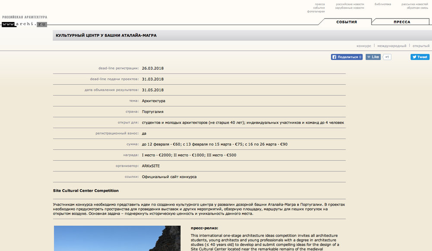Screen dimensions: 432x251
Task: Open рассылка новостей subscription link
Action: [x=414, y=4]
